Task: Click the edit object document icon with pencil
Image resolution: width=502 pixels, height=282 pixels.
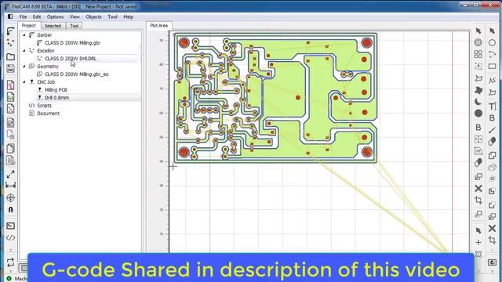Action: (10, 122)
